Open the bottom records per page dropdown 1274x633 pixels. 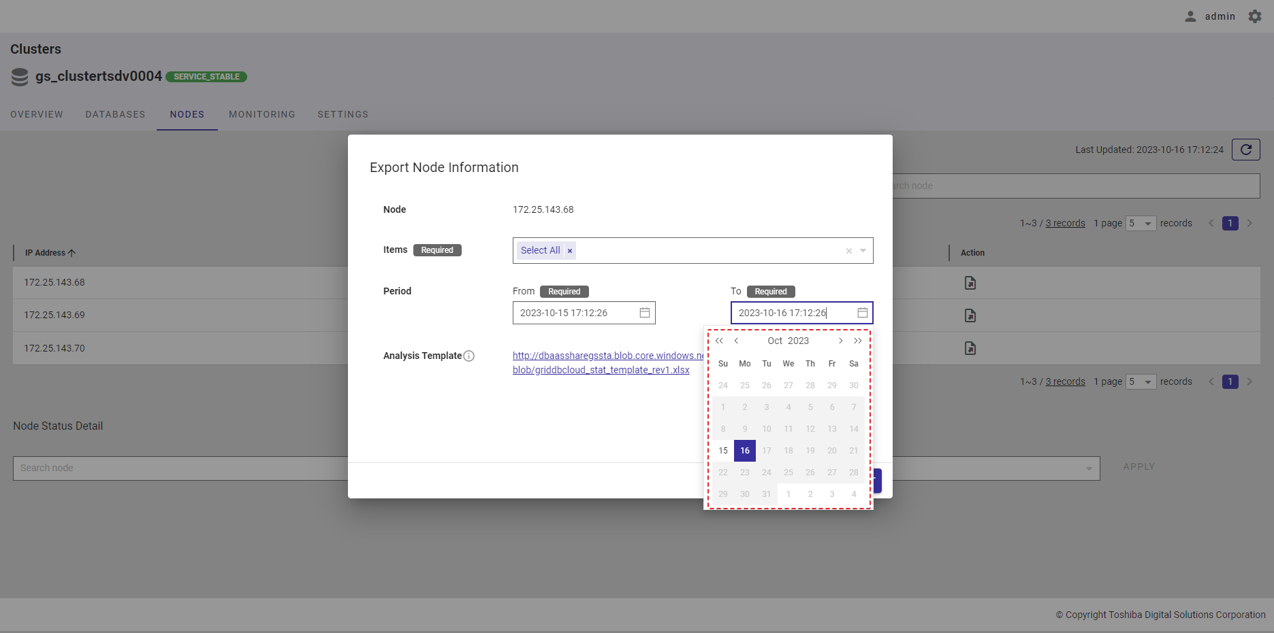pyautogui.click(x=1141, y=381)
